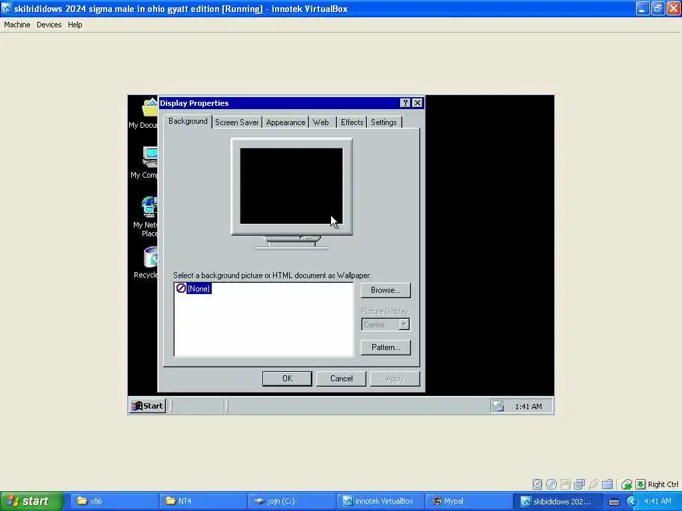Viewport: 682px width, 511px height.
Task: Click the USB devices status icon
Action: [593, 484]
